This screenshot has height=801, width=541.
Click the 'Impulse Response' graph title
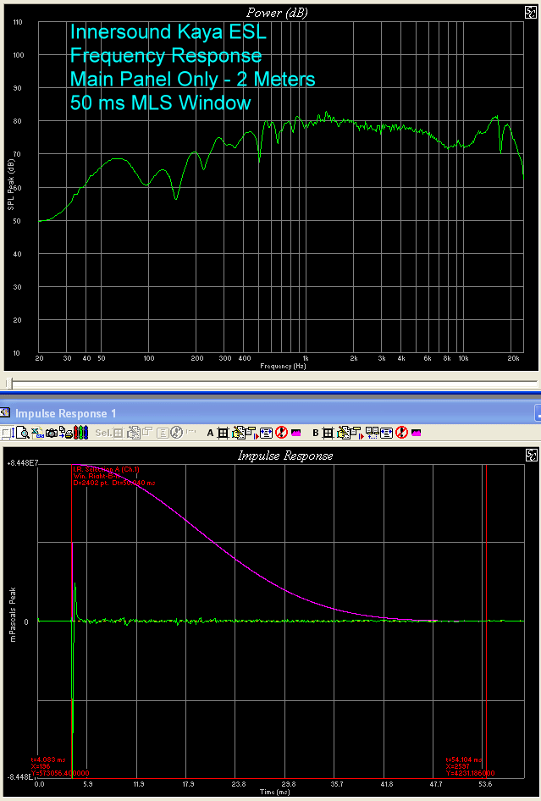(x=285, y=456)
